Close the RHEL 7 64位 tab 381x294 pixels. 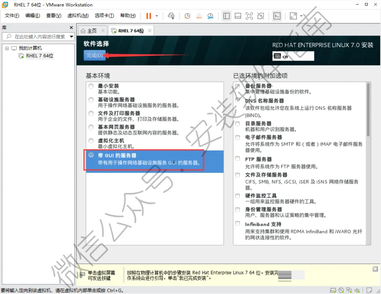(150, 31)
